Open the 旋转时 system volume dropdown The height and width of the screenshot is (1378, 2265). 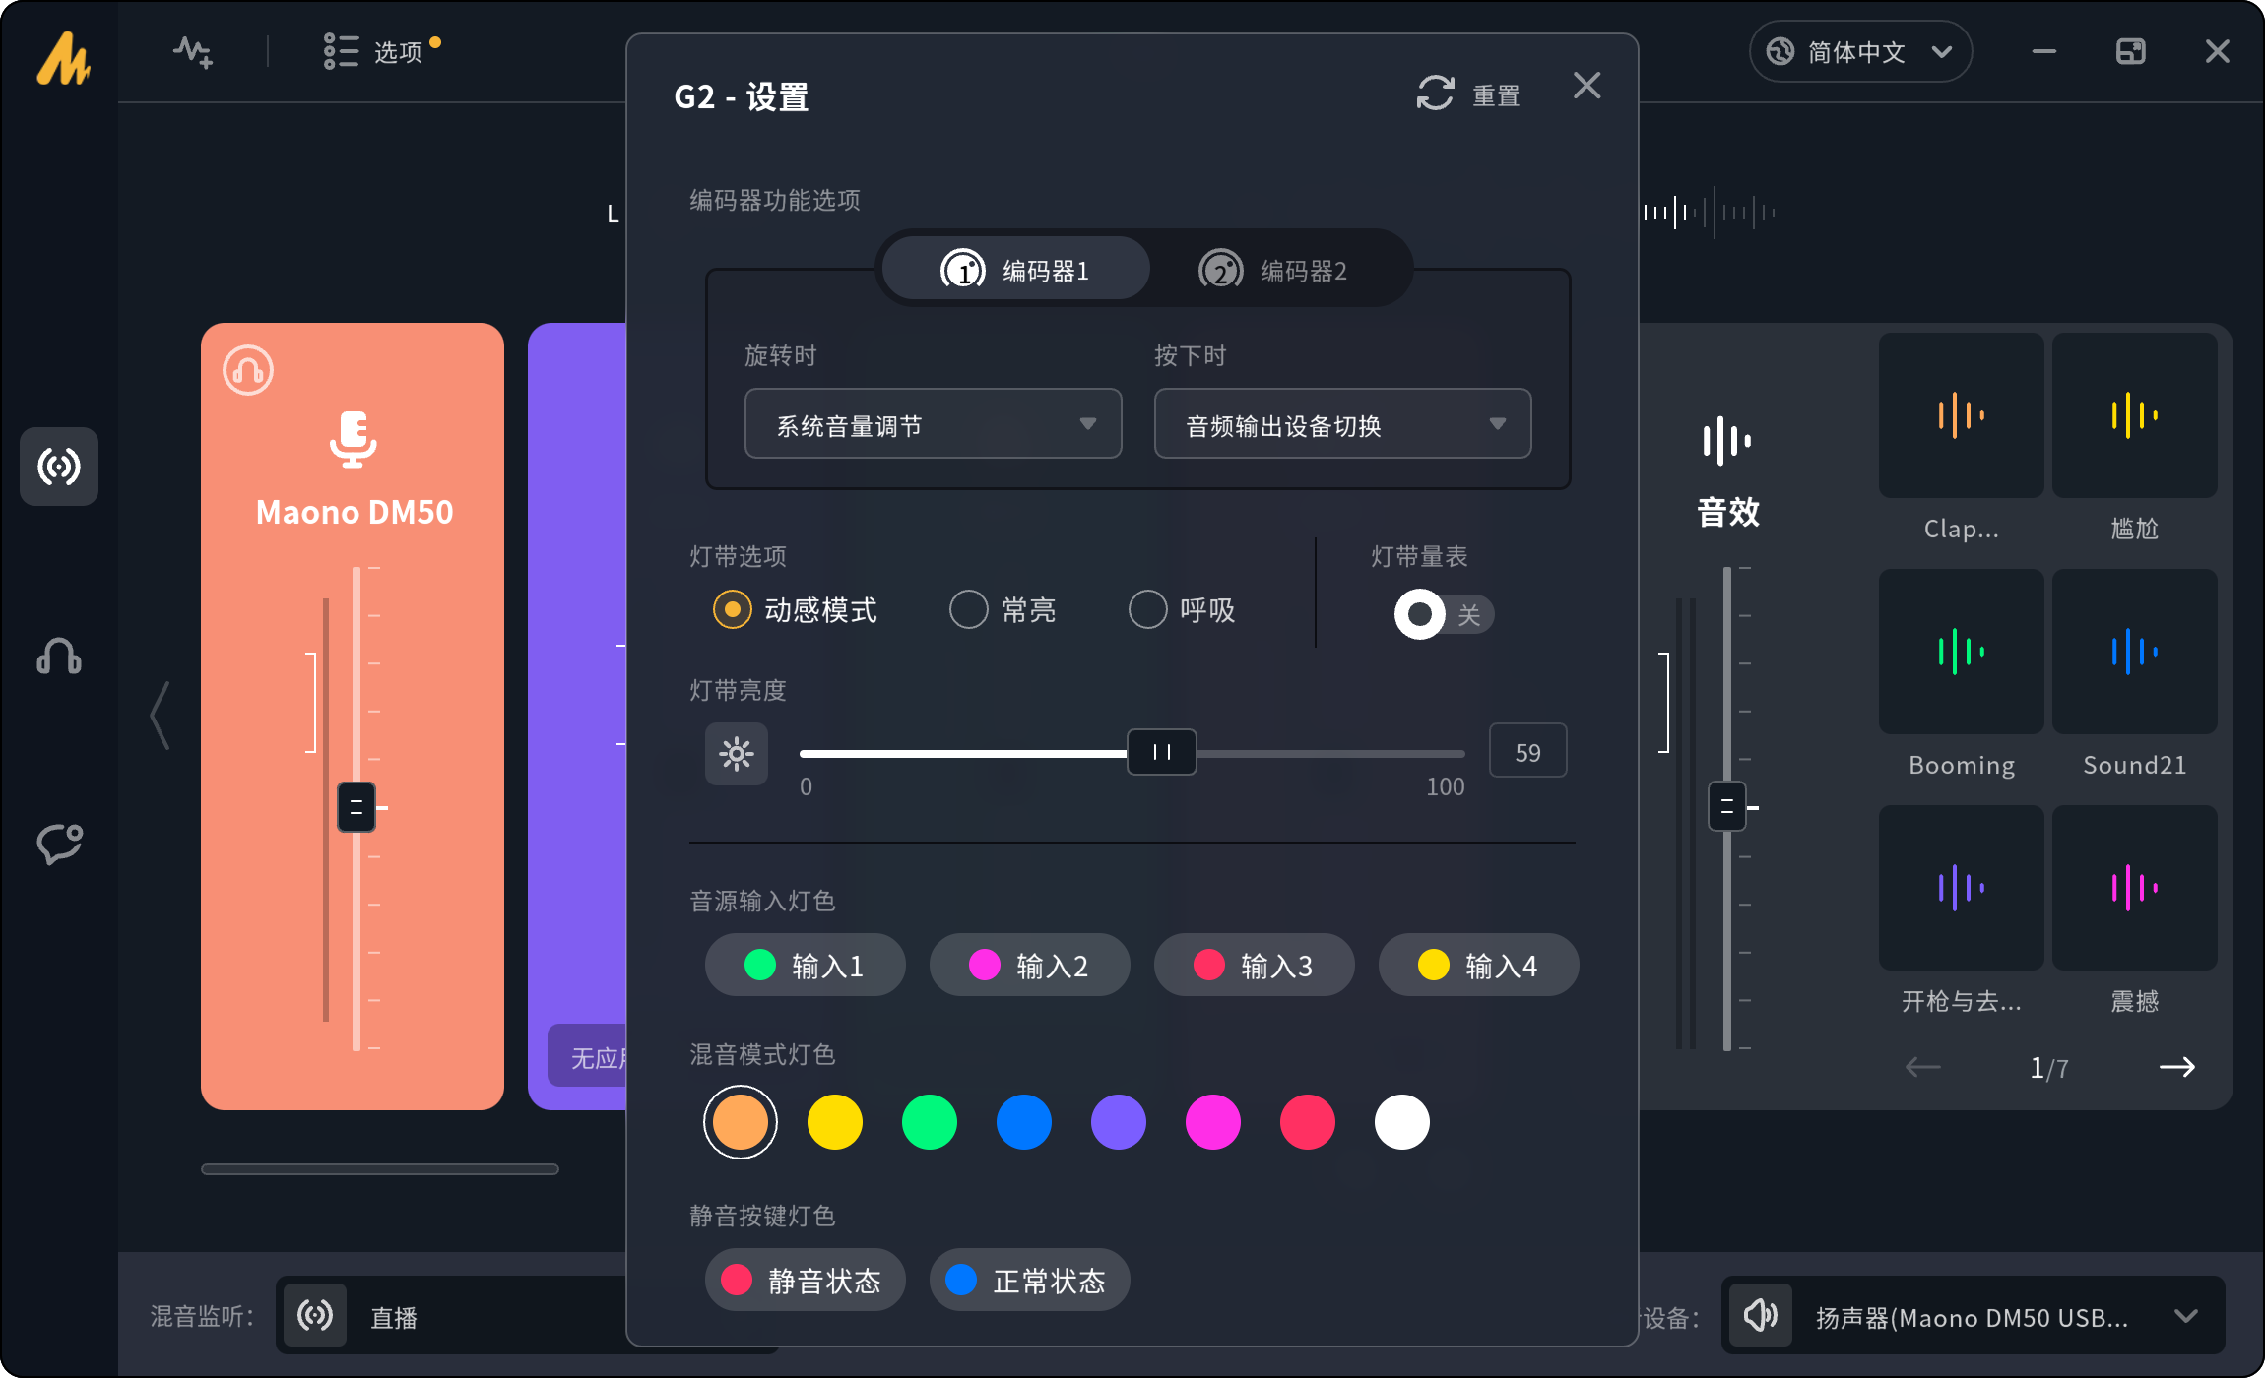[x=933, y=424]
